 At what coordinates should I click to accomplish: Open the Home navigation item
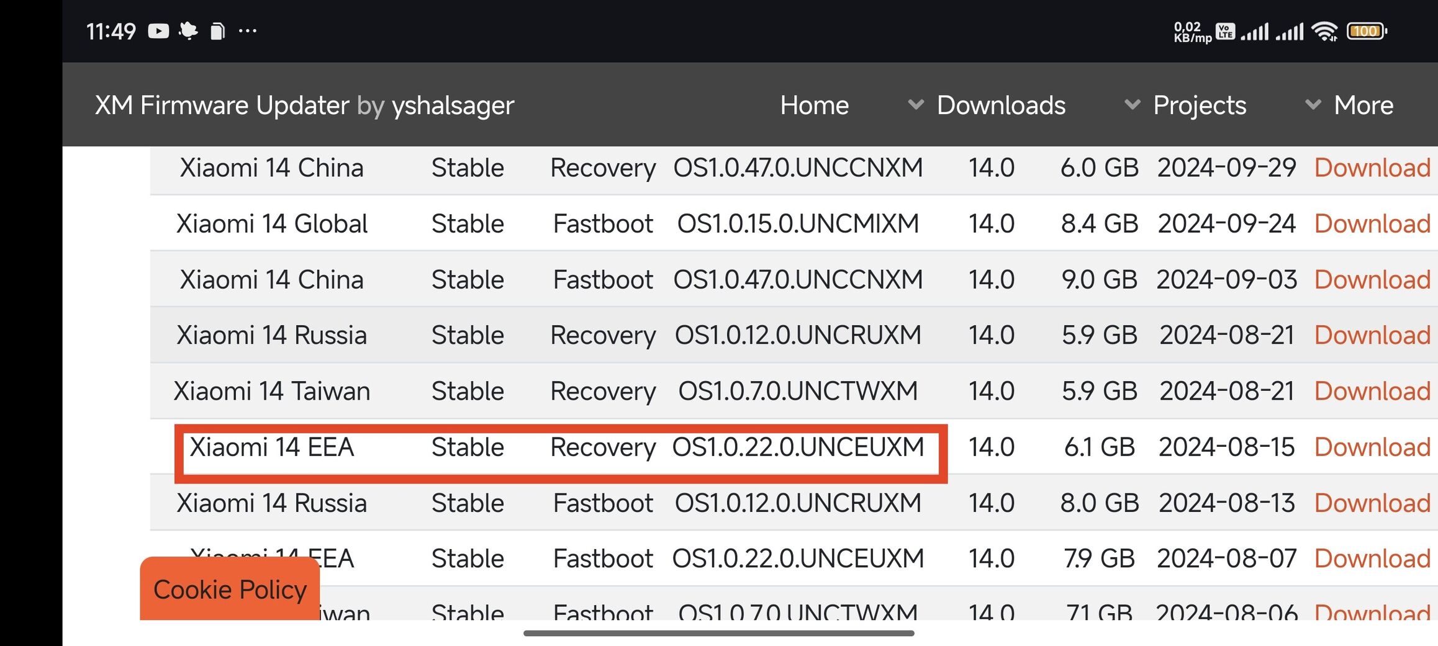[x=814, y=105]
